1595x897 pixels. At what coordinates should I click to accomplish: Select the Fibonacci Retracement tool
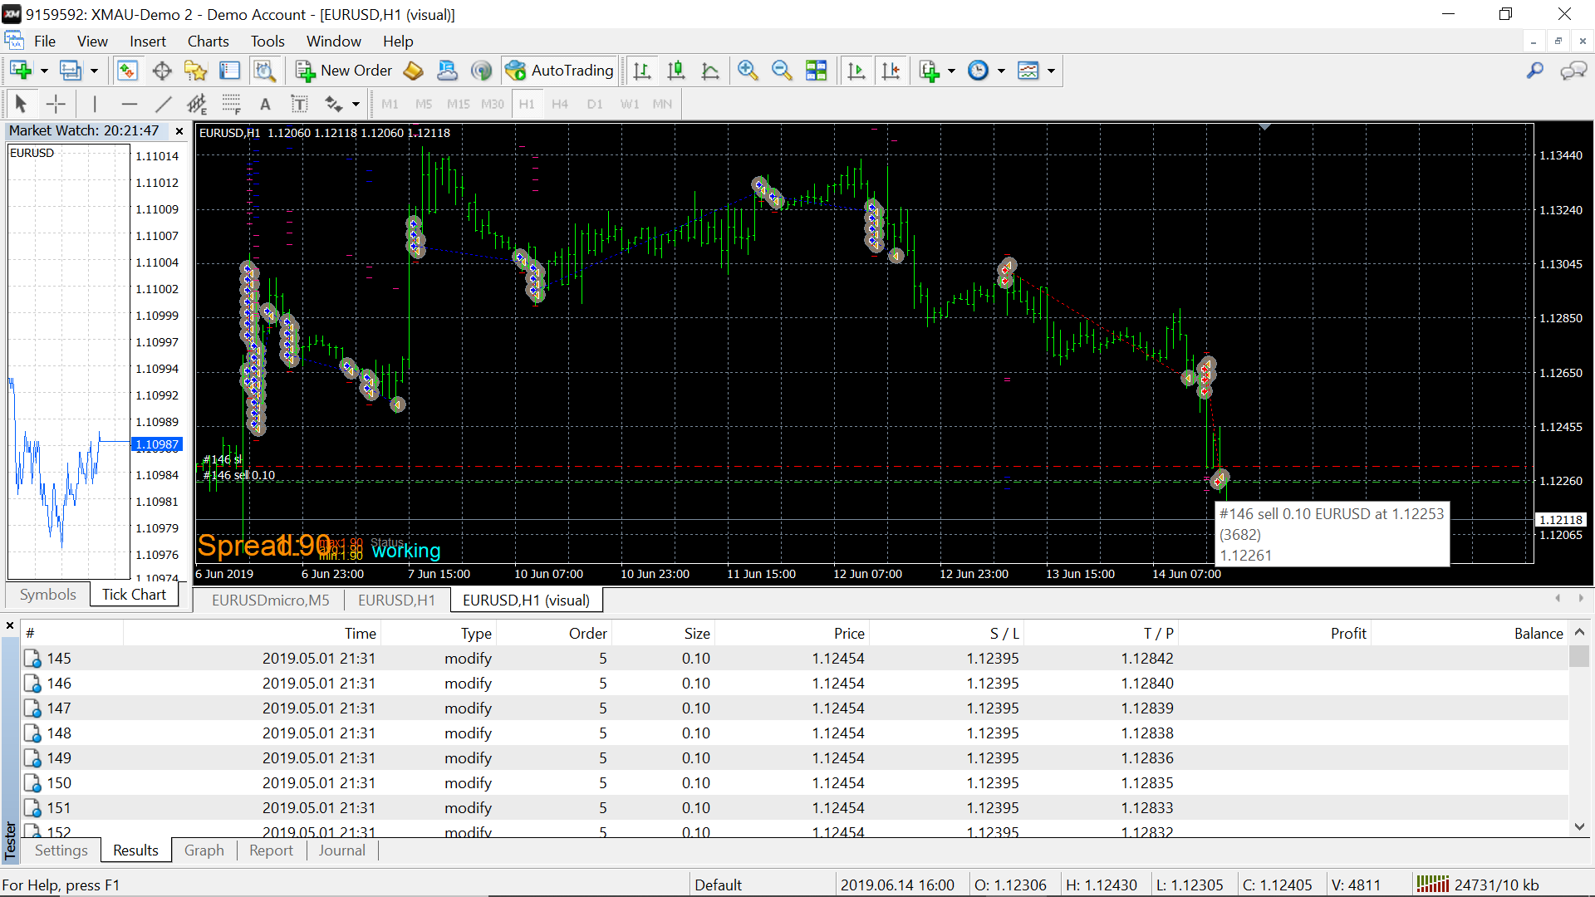pyautogui.click(x=231, y=104)
